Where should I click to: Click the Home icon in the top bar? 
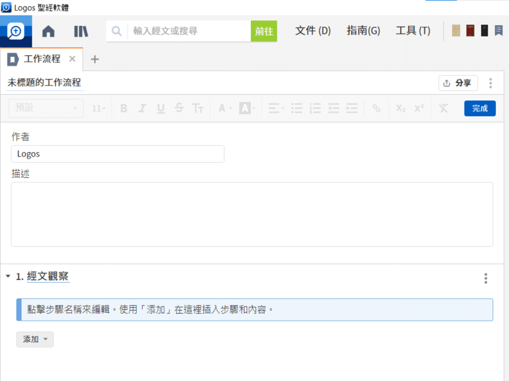[48, 31]
